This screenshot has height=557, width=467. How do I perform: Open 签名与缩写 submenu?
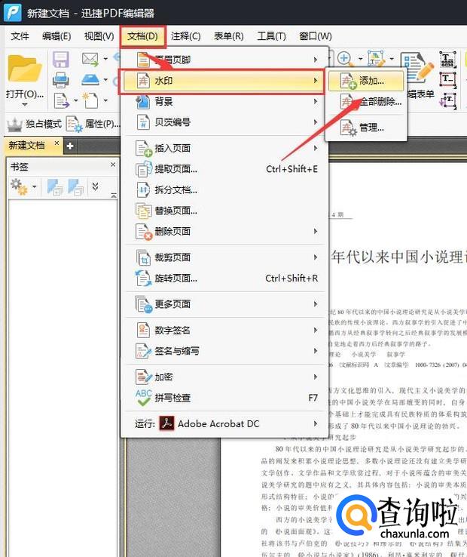click(x=224, y=351)
